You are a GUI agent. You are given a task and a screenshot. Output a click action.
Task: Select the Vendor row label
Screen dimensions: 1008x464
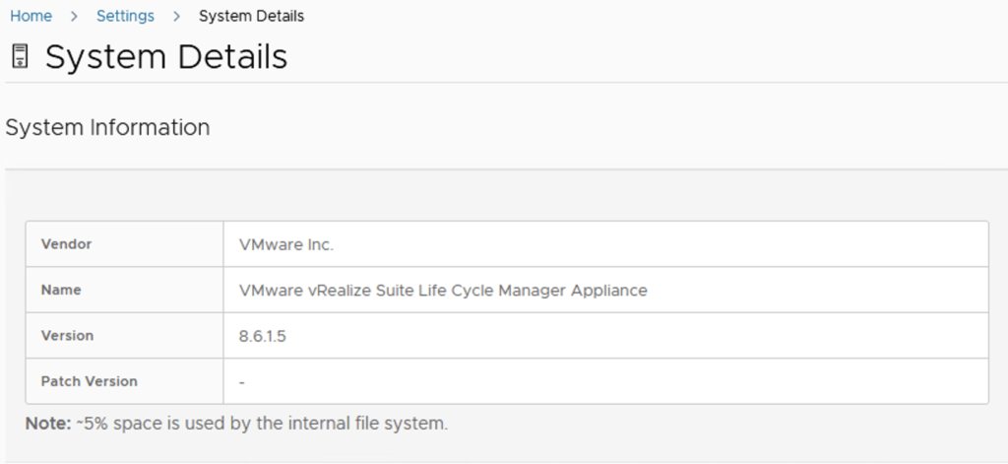point(65,244)
